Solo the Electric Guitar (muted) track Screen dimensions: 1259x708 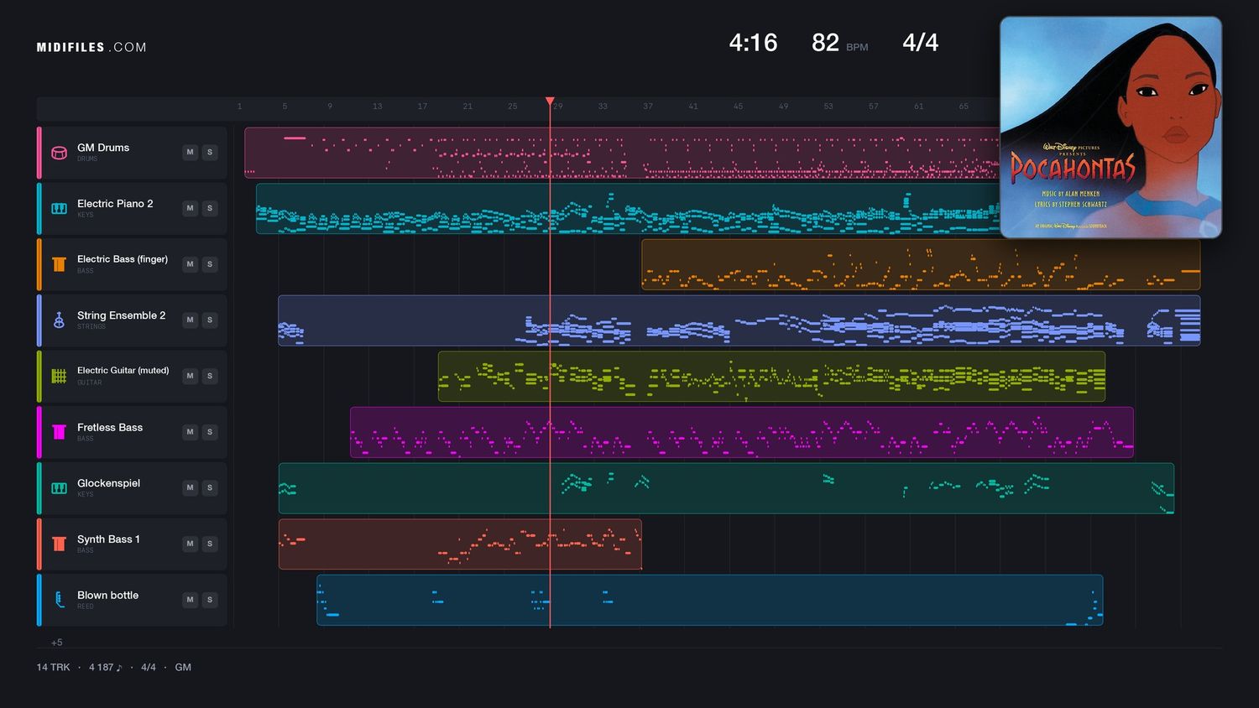click(x=210, y=376)
